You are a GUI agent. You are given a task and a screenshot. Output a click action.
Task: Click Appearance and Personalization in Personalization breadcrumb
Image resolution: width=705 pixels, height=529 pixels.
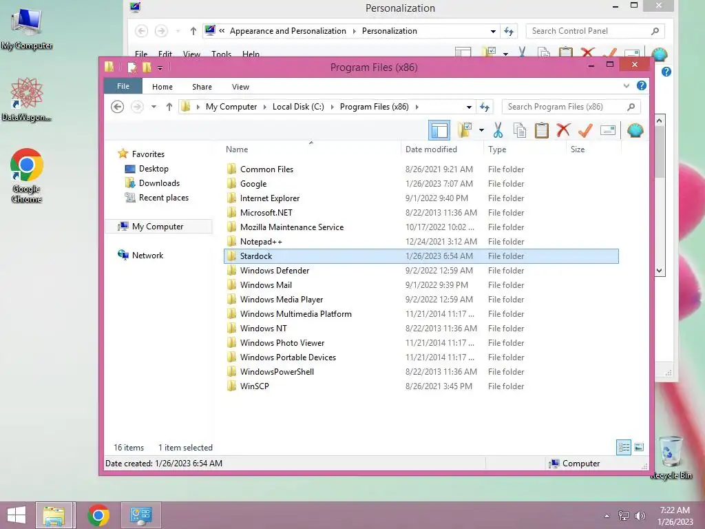[x=288, y=31]
